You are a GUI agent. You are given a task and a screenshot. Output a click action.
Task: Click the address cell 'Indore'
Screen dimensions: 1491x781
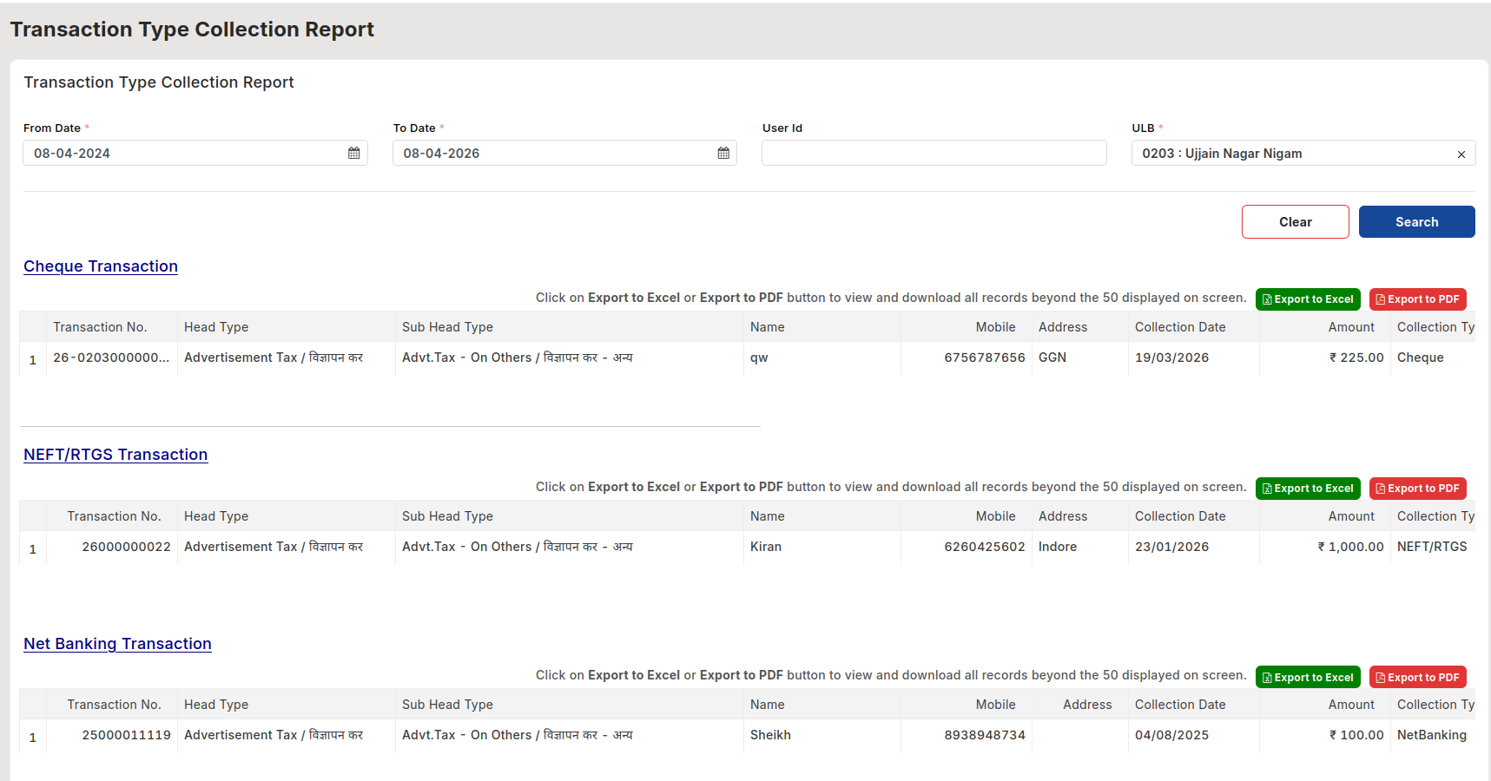1080,547
